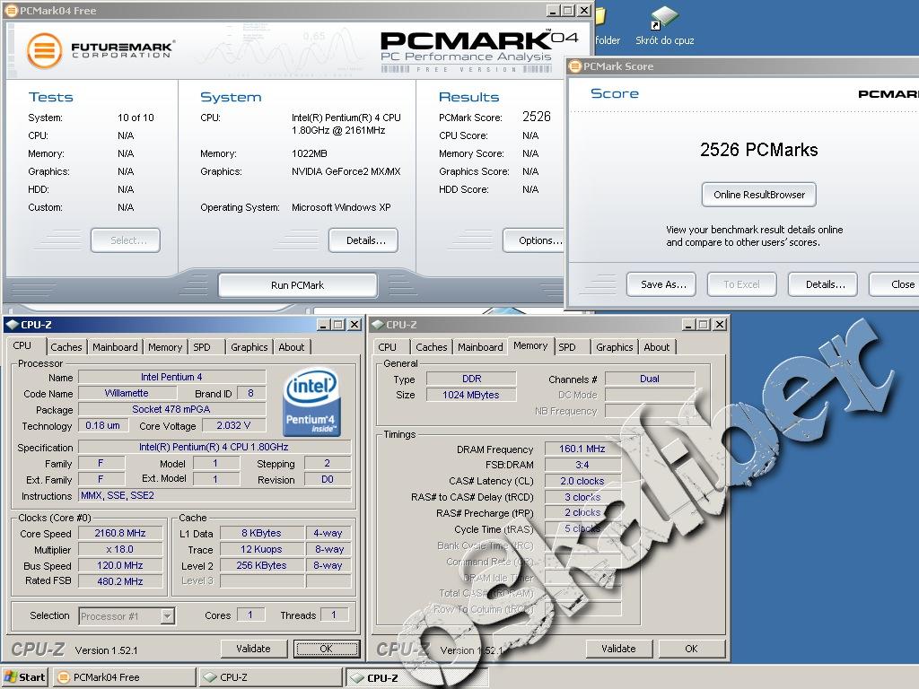This screenshot has width=919, height=689.
Task: Click the Code Name Willamette field
Action: 127,393
